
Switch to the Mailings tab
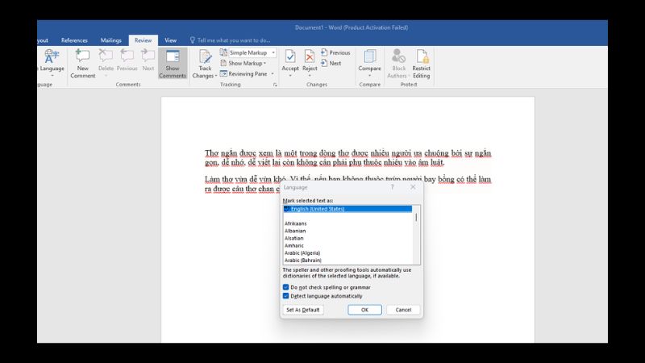click(111, 40)
